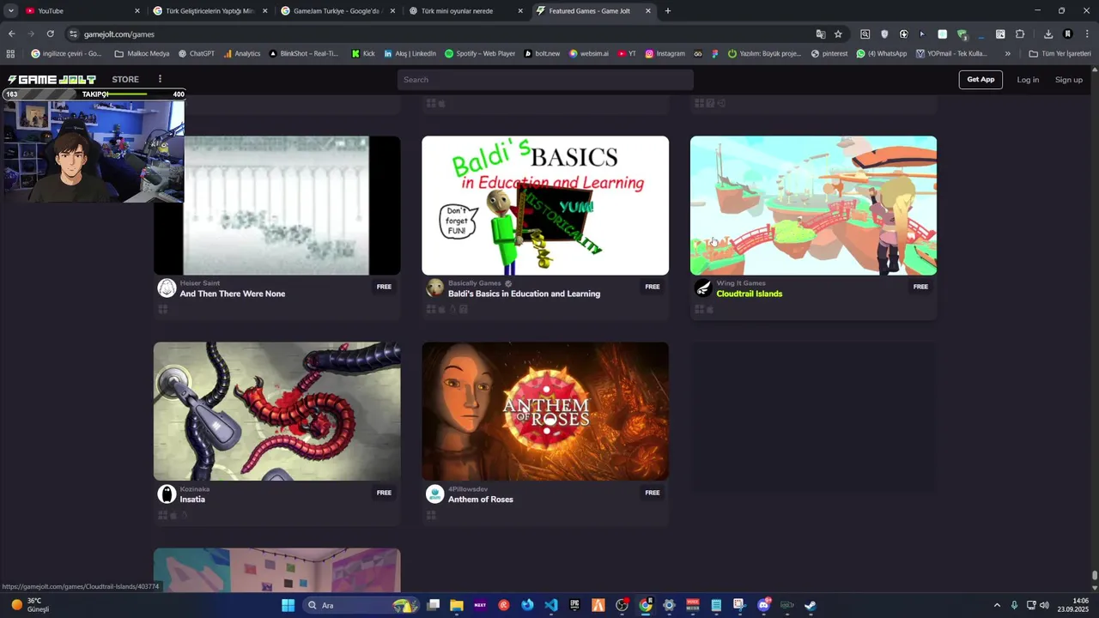Screen dimensions: 1099x618
Task: Click the FREE label on Insatia card
Action: [384, 493]
